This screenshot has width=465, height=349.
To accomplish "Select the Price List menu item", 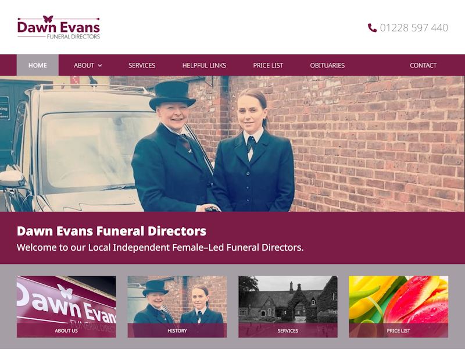I will (x=268, y=65).
